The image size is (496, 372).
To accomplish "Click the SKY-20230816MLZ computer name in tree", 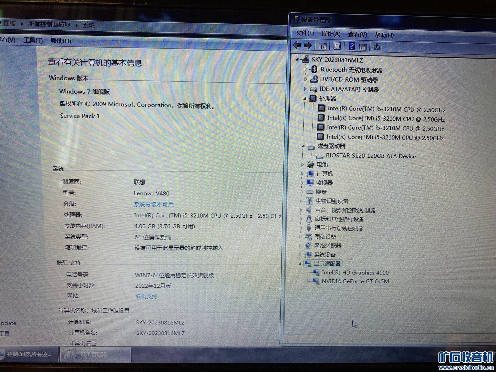I will pos(337,60).
